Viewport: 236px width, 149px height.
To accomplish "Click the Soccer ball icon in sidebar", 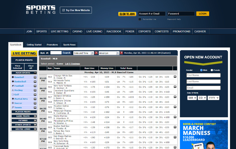I will click(x=13, y=103).
